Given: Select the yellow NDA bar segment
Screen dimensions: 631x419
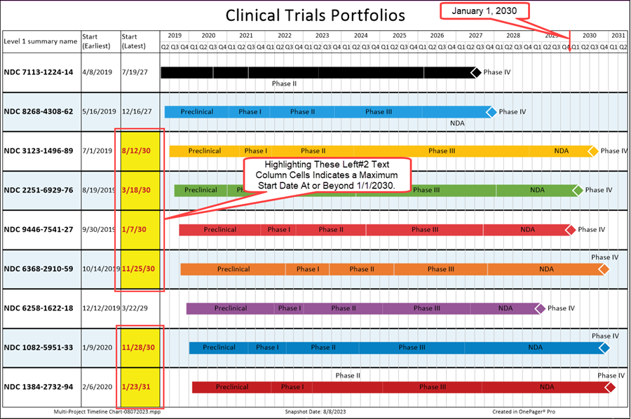Looking at the screenshot, I should [x=561, y=151].
